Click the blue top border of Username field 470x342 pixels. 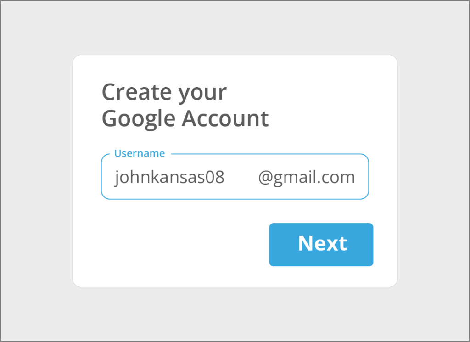270,154
